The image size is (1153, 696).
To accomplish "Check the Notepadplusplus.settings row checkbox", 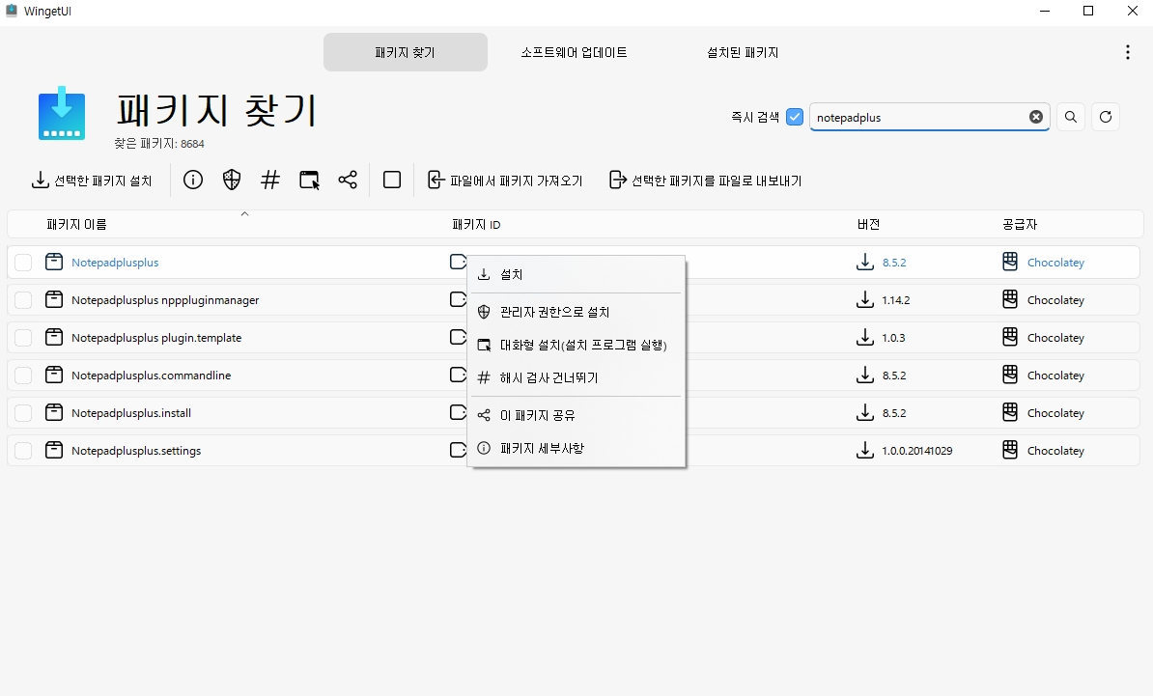I will 22,450.
